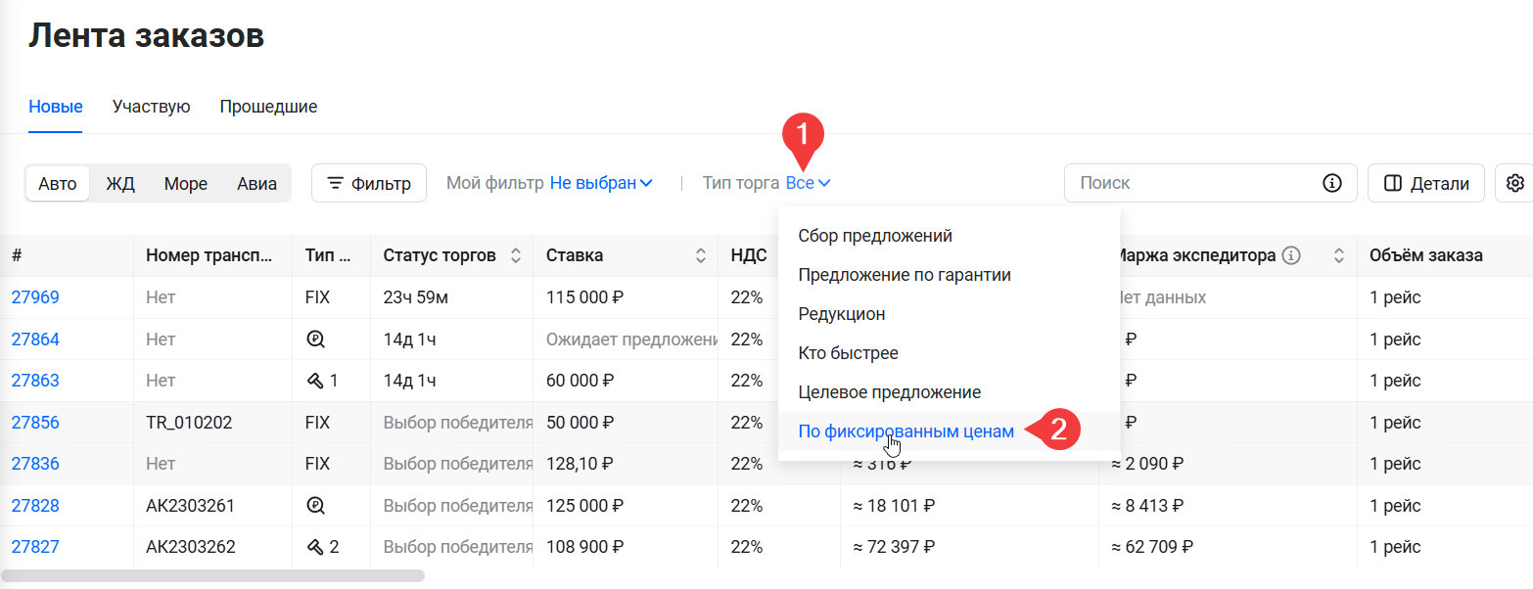Click the settings gear icon
This screenshot has height=589, width=1533.
tap(1515, 183)
